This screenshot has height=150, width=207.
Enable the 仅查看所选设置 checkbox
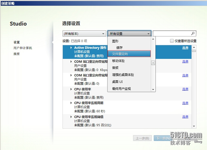172,41
